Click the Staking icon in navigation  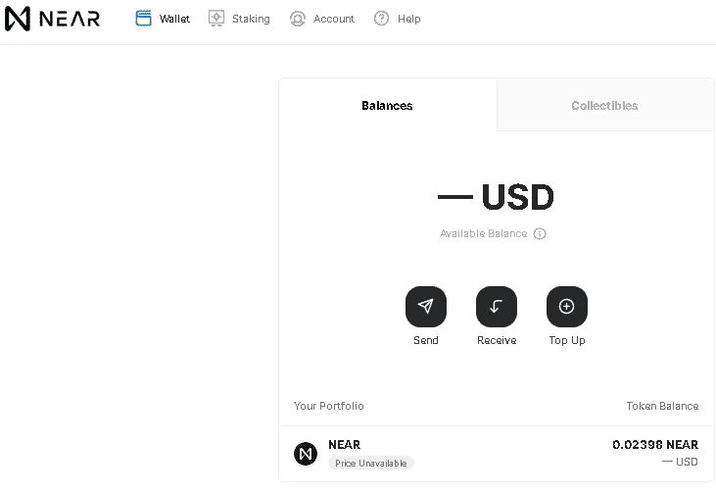coord(216,19)
